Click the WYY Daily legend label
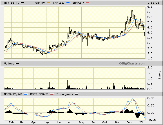The image size is (163, 125). pyautogui.click(x=12, y=3)
